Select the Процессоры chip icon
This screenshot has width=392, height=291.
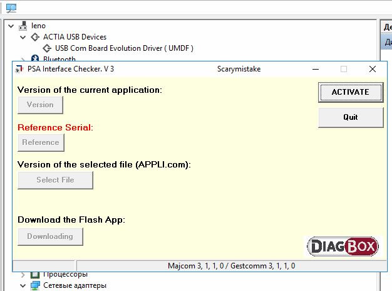point(35,275)
